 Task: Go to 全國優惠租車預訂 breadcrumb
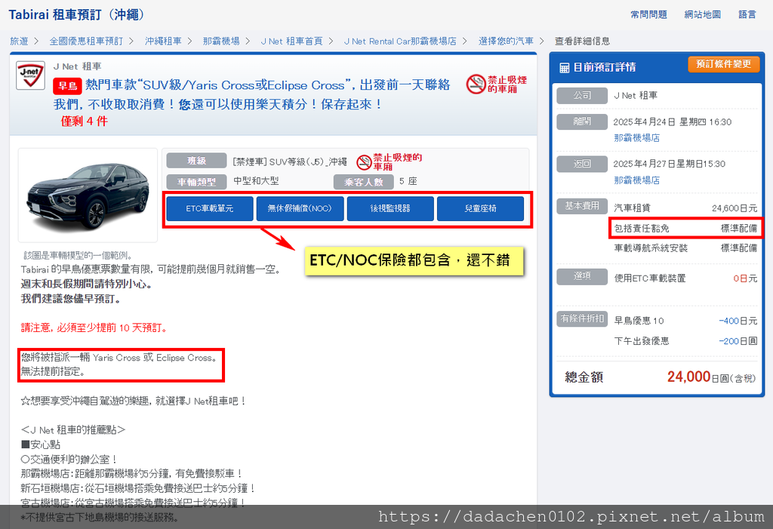pyautogui.click(x=86, y=41)
